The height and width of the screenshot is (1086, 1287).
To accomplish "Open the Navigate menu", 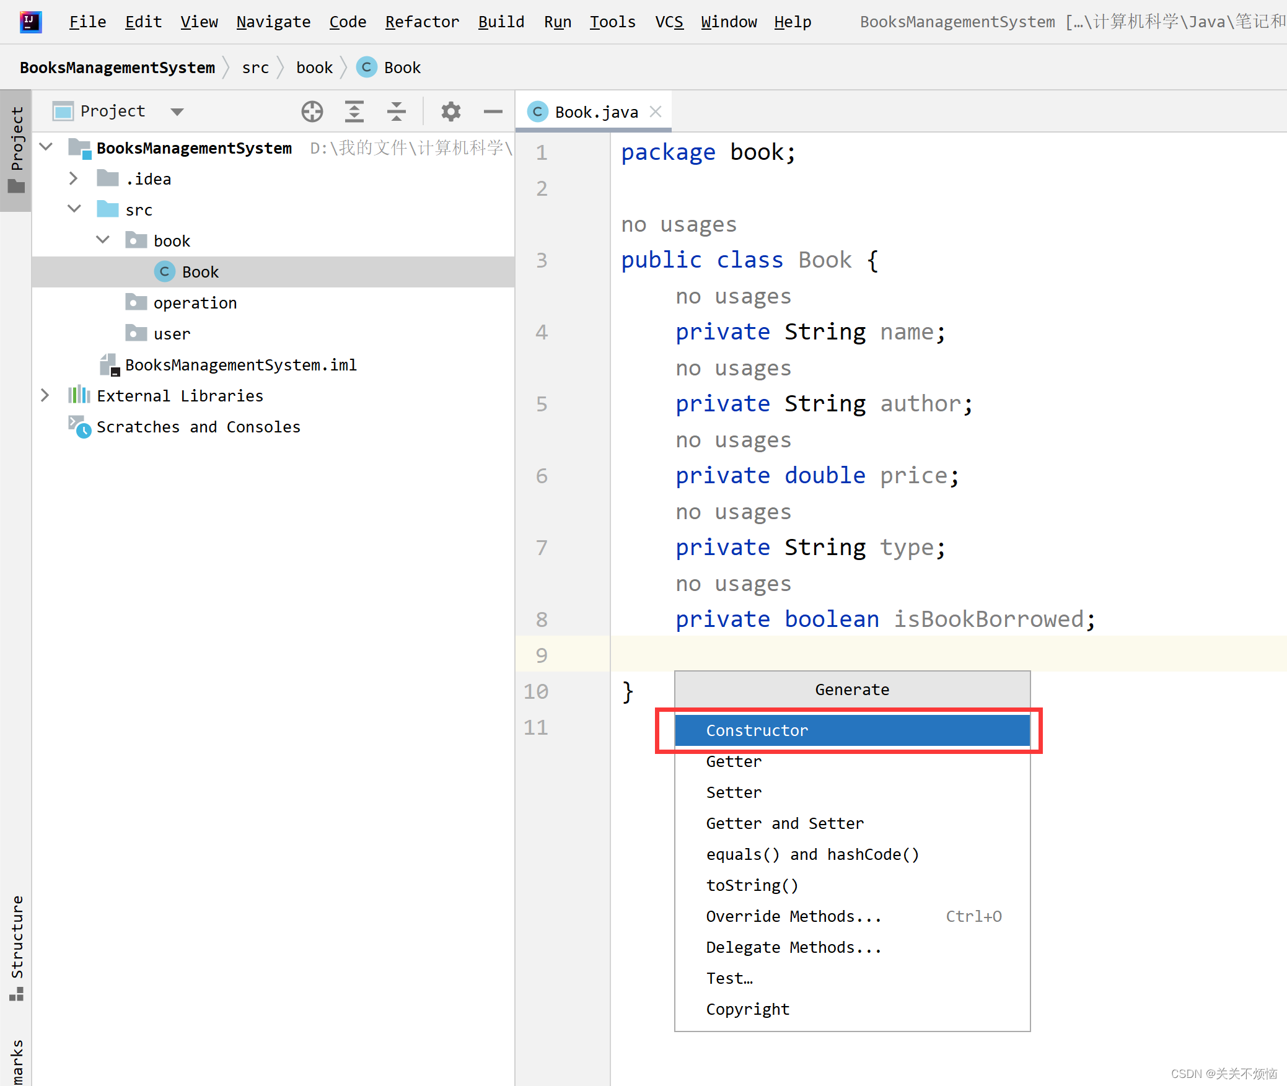I will (273, 22).
